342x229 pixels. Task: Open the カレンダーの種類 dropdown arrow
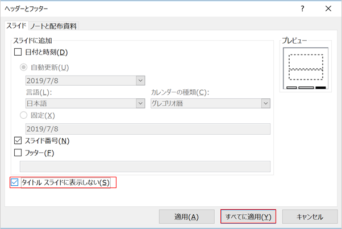tap(266, 103)
